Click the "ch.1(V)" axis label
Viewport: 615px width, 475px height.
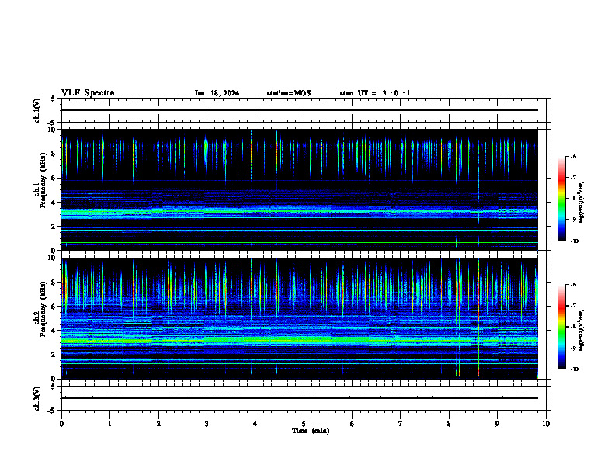click(37, 110)
